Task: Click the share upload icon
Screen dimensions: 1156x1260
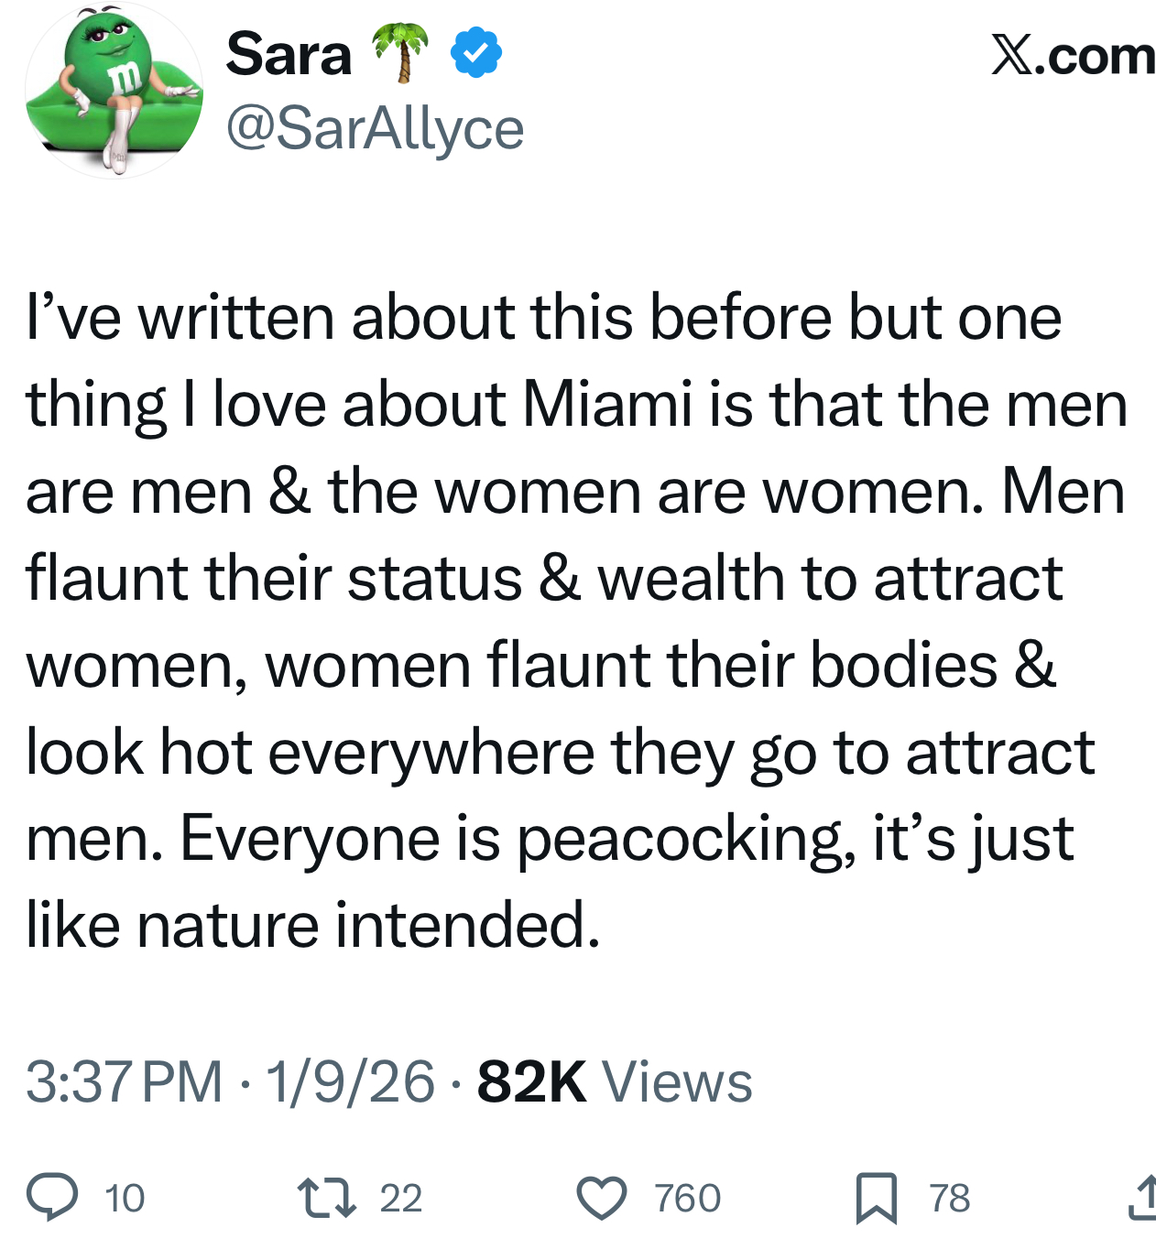Action: [x=1142, y=1198]
